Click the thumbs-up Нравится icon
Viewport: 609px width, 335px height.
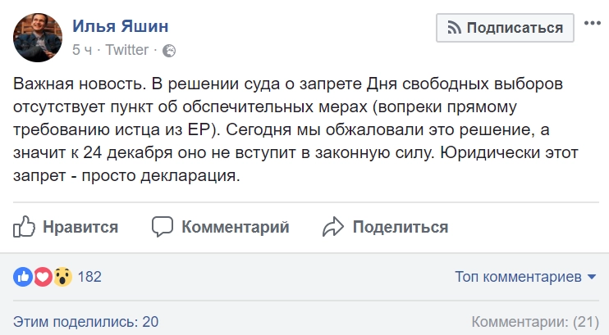24,227
